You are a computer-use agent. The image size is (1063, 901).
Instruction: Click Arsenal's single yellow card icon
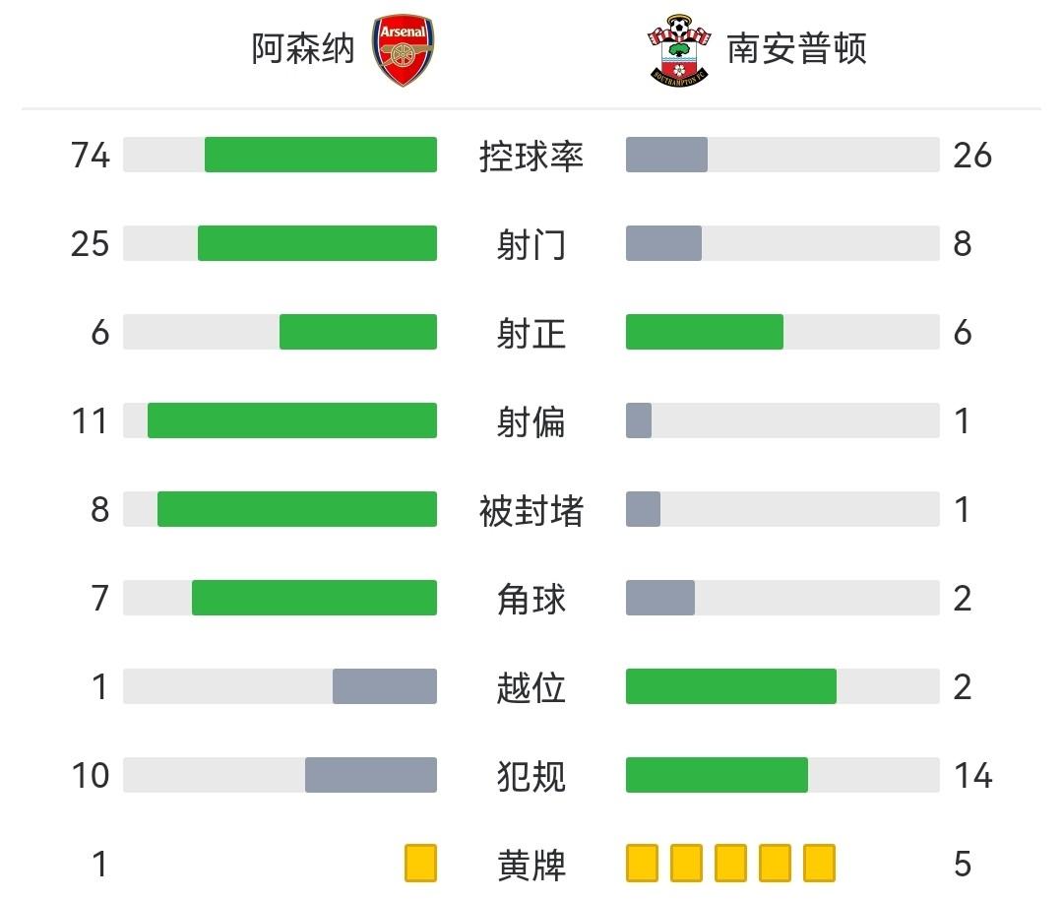point(420,863)
